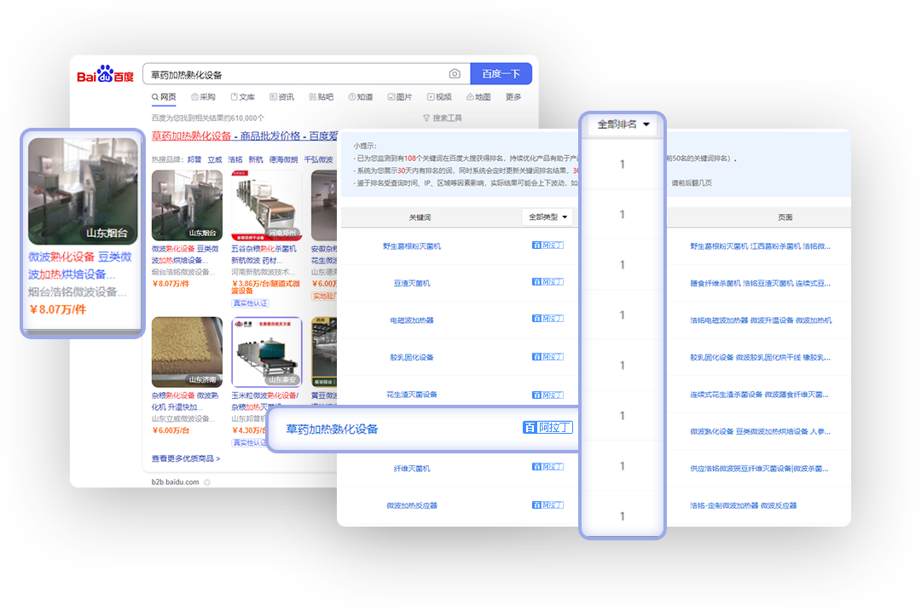
Task: Open the 草药加热熟化设备 - 商品批发价格 result title
Action: 245,136
